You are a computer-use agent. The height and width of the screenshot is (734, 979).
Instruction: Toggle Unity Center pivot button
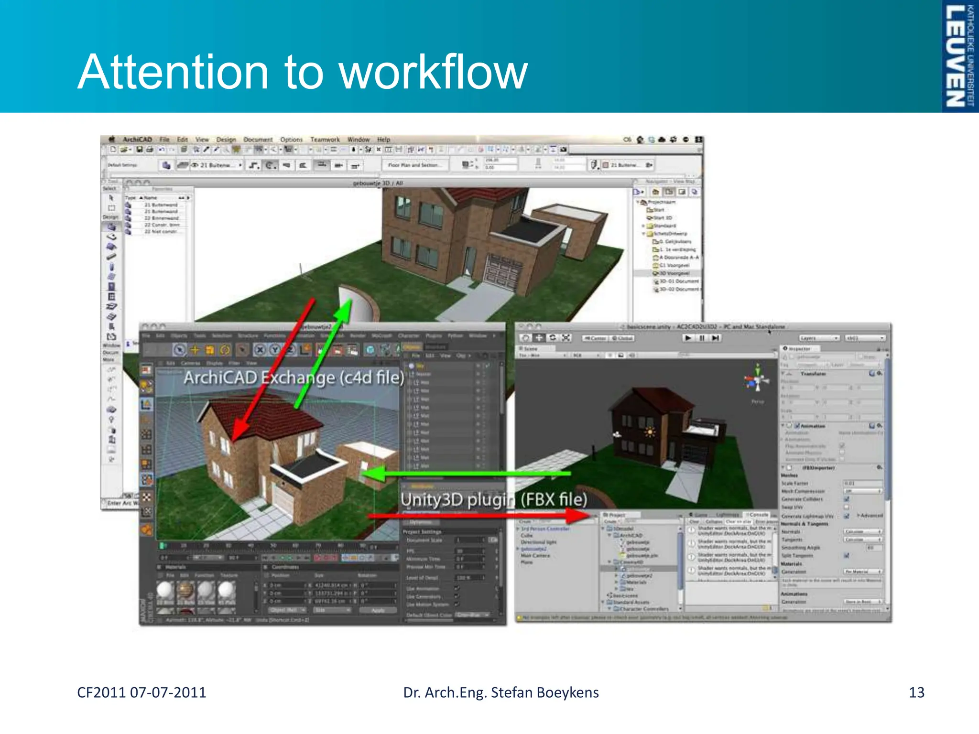pos(595,338)
